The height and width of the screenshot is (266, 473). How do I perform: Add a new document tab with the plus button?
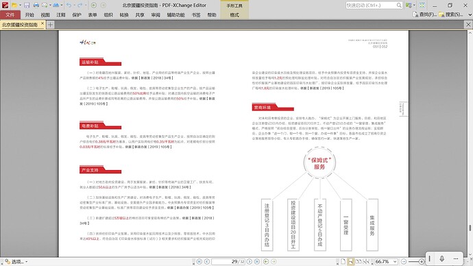[50, 25]
